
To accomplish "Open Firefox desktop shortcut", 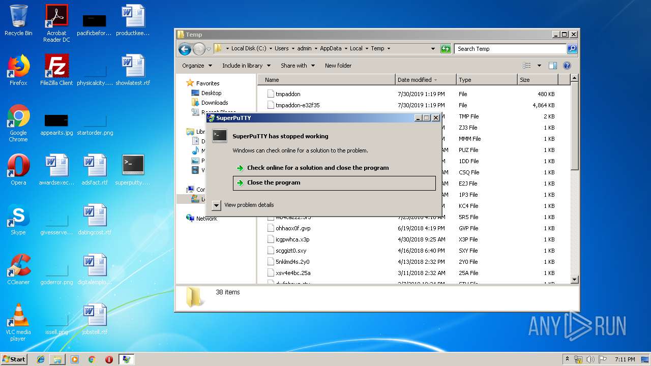I will pyautogui.click(x=18, y=70).
